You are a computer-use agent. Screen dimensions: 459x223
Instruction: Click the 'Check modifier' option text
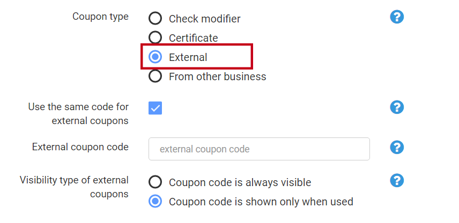click(204, 19)
